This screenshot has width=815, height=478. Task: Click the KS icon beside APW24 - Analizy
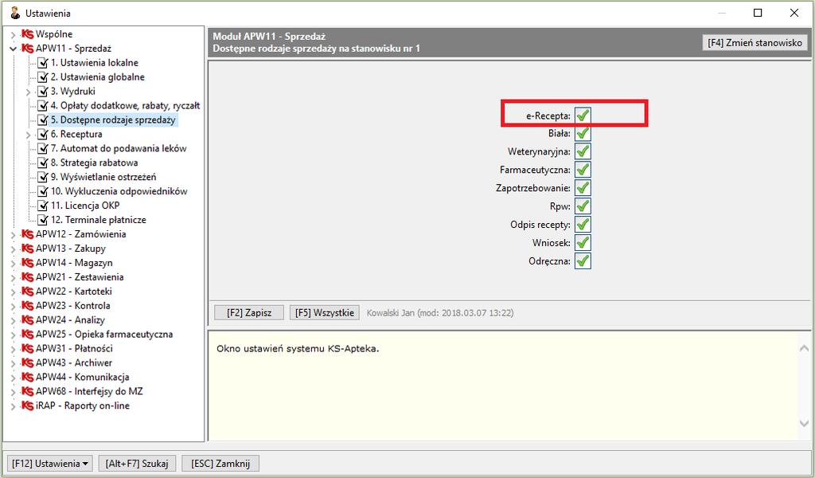[x=28, y=320]
